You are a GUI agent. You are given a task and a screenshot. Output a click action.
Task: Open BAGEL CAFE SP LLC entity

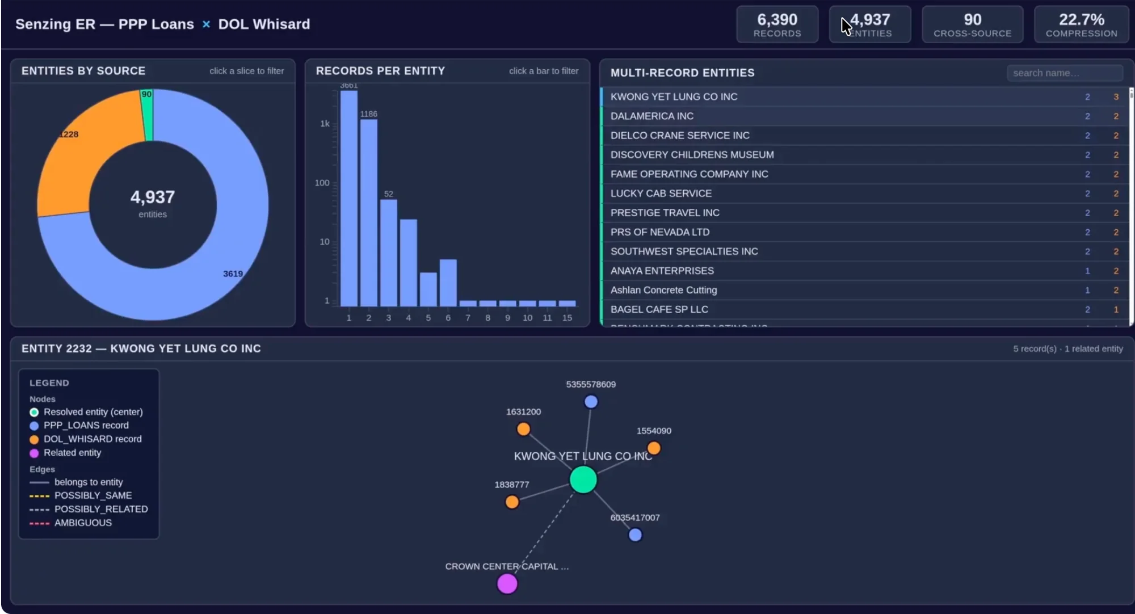(865, 309)
